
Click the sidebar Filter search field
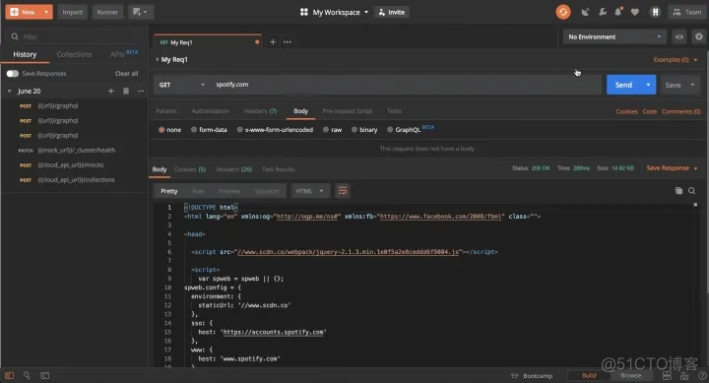tap(75, 36)
